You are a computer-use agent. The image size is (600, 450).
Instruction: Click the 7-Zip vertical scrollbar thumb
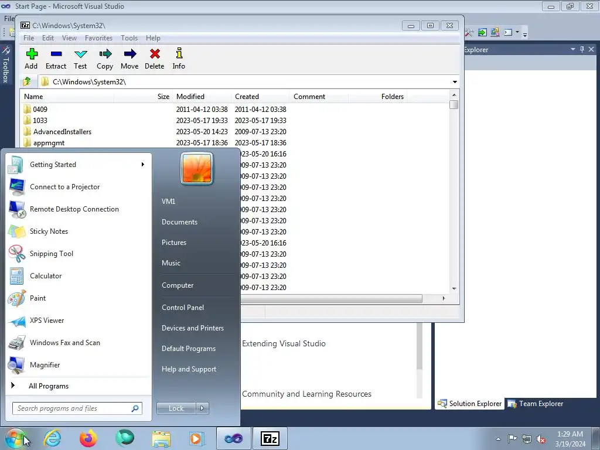click(x=454, y=104)
